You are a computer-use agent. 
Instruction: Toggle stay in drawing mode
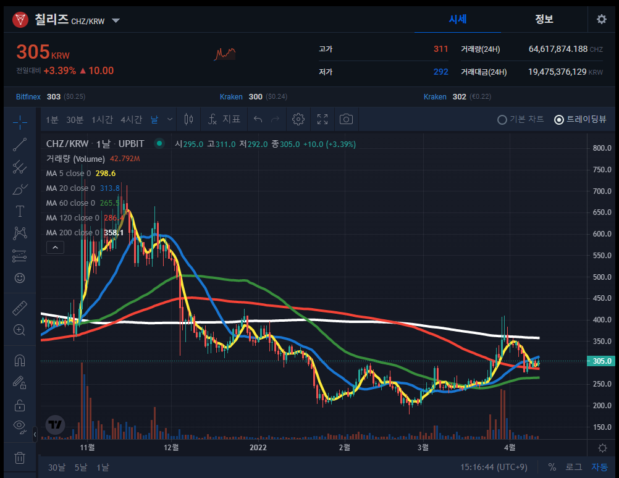[x=20, y=382]
